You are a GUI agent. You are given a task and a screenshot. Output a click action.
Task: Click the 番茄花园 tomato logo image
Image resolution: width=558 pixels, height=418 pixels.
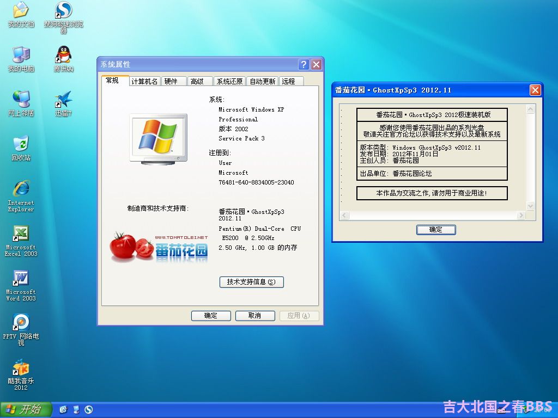[x=159, y=247]
